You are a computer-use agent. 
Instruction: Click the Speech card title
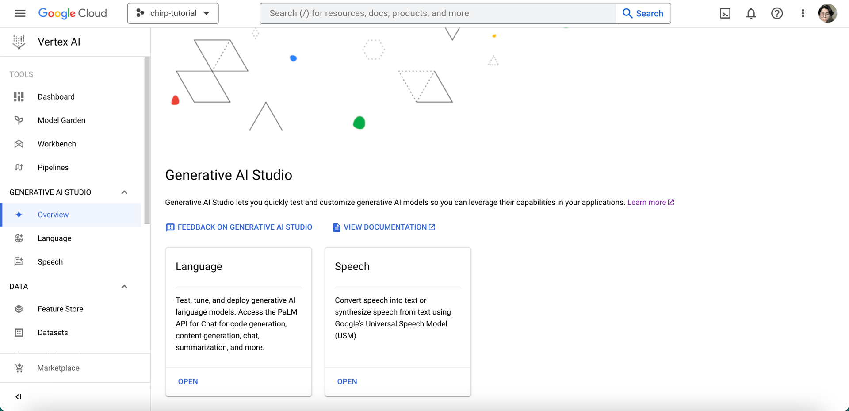coord(352,266)
